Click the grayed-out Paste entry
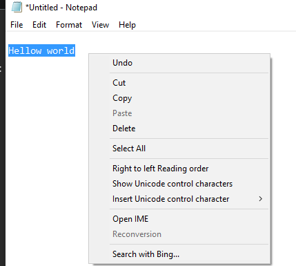This screenshot has width=296, height=266. tap(179, 113)
